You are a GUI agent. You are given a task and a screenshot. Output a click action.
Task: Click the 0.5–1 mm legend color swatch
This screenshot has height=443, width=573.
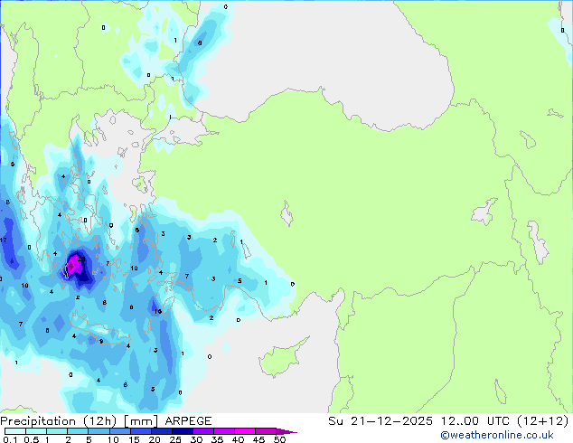[x=36, y=431]
